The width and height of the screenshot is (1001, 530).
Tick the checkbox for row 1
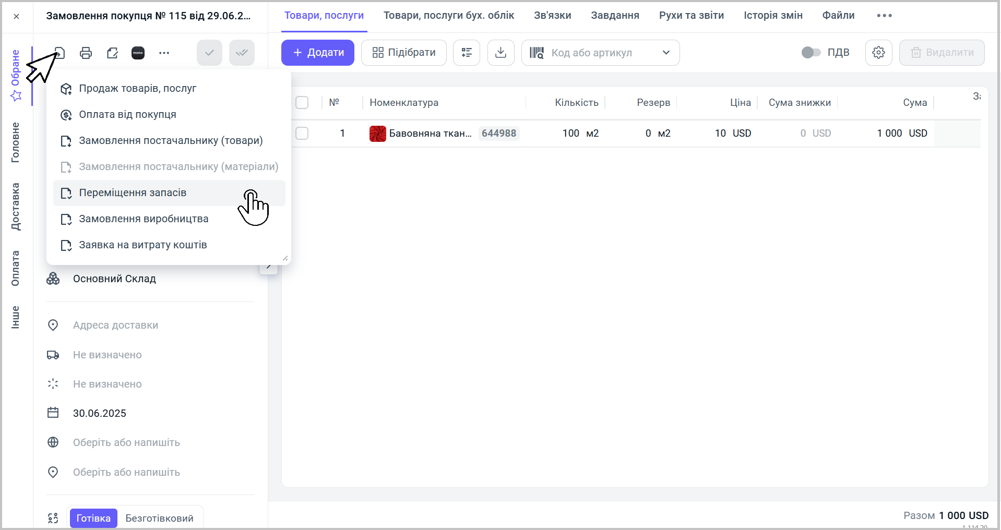coord(302,134)
